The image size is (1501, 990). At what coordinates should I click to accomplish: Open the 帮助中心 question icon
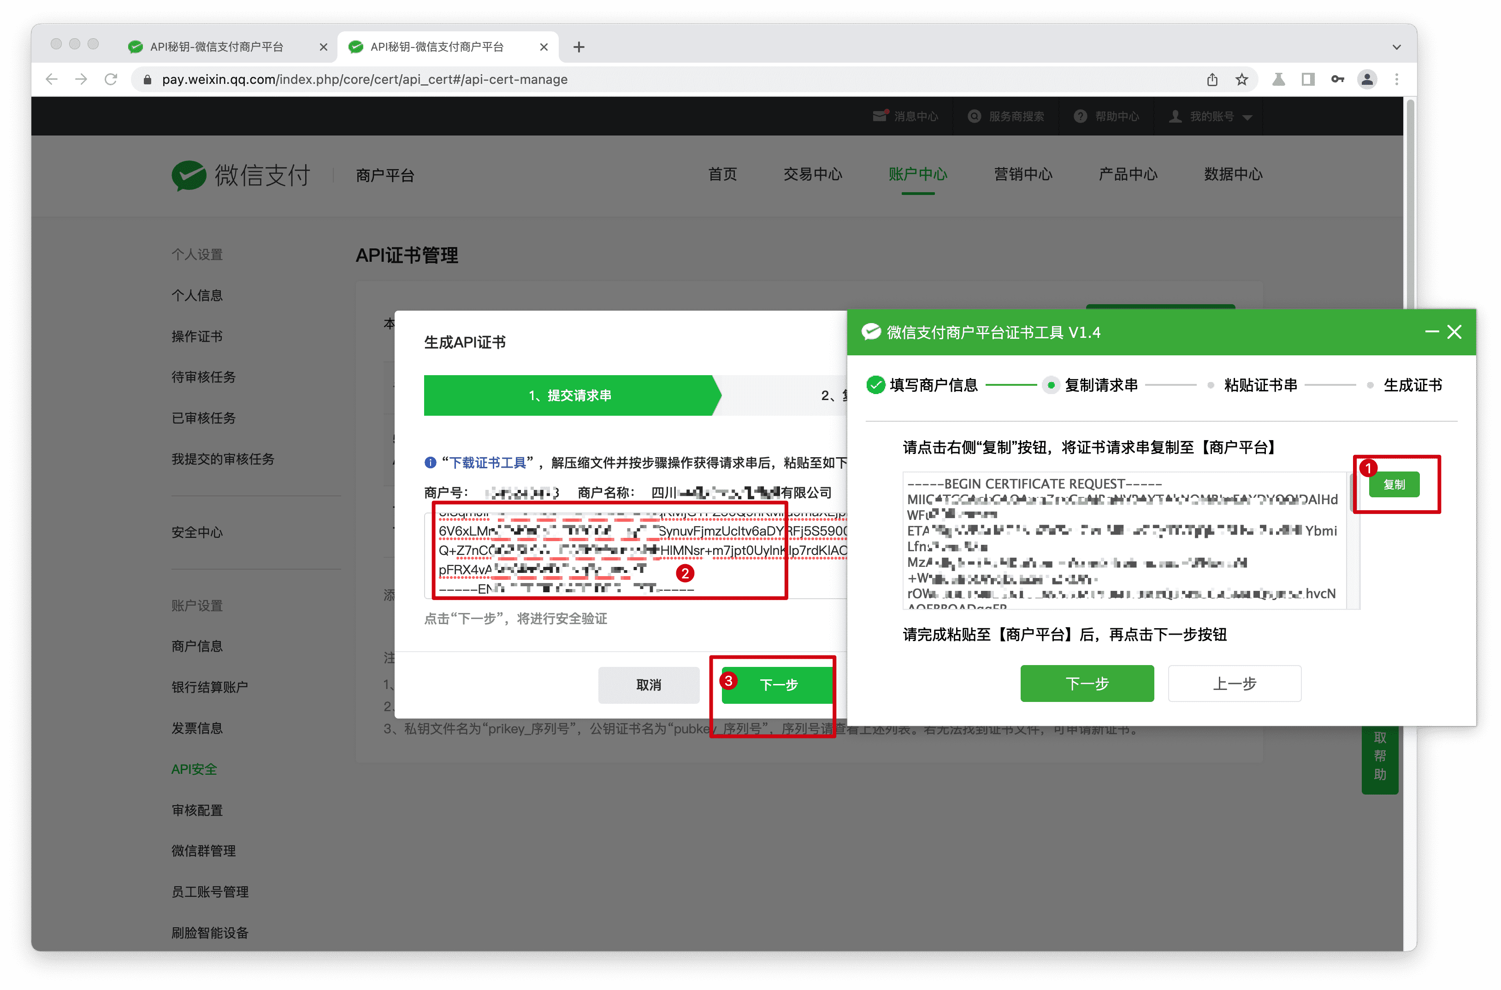1080,116
